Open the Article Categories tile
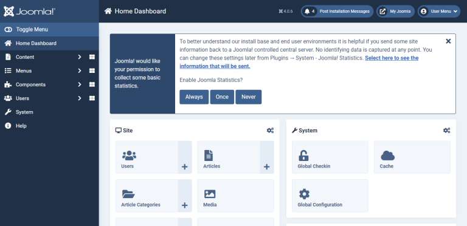 [147, 196]
